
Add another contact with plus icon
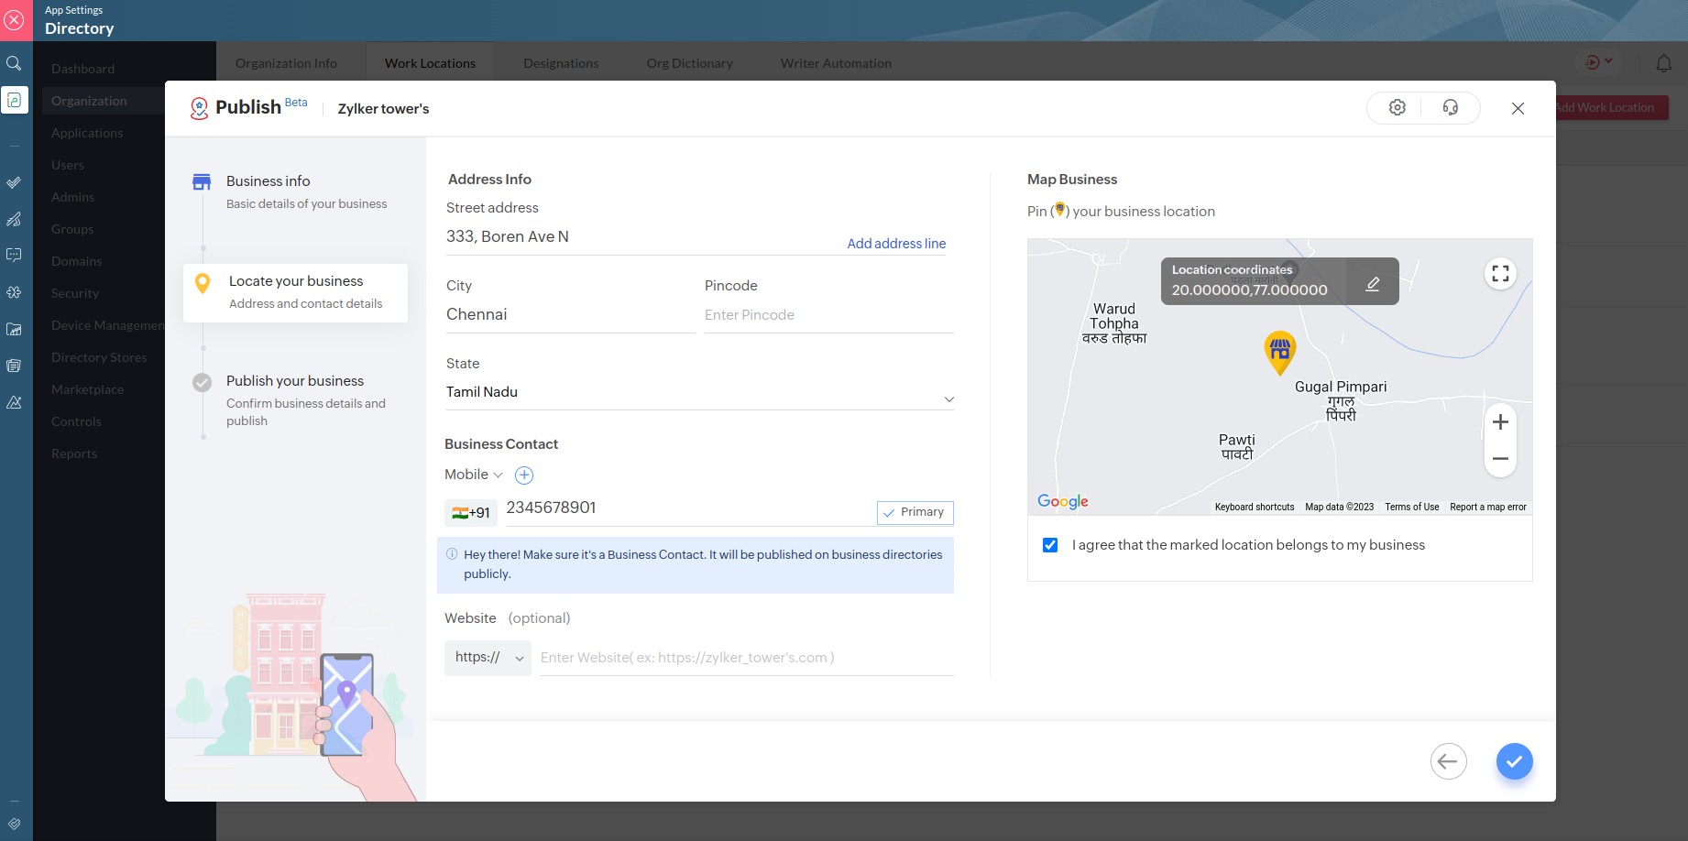tap(524, 475)
